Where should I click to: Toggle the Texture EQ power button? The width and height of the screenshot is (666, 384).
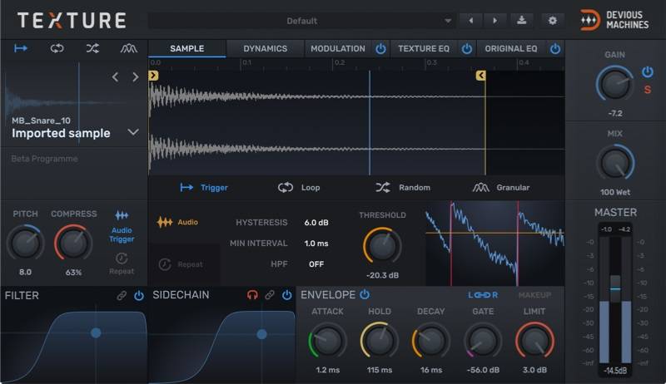point(467,49)
